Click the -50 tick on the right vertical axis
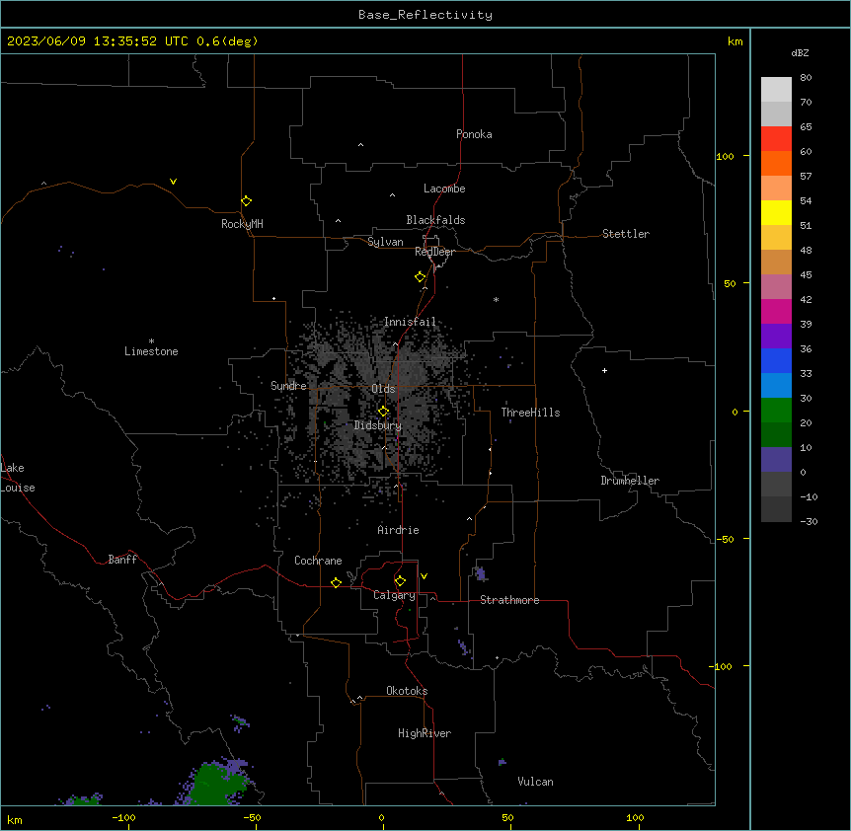The width and height of the screenshot is (851, 831). pyautogui.click(x=725, y=539)
